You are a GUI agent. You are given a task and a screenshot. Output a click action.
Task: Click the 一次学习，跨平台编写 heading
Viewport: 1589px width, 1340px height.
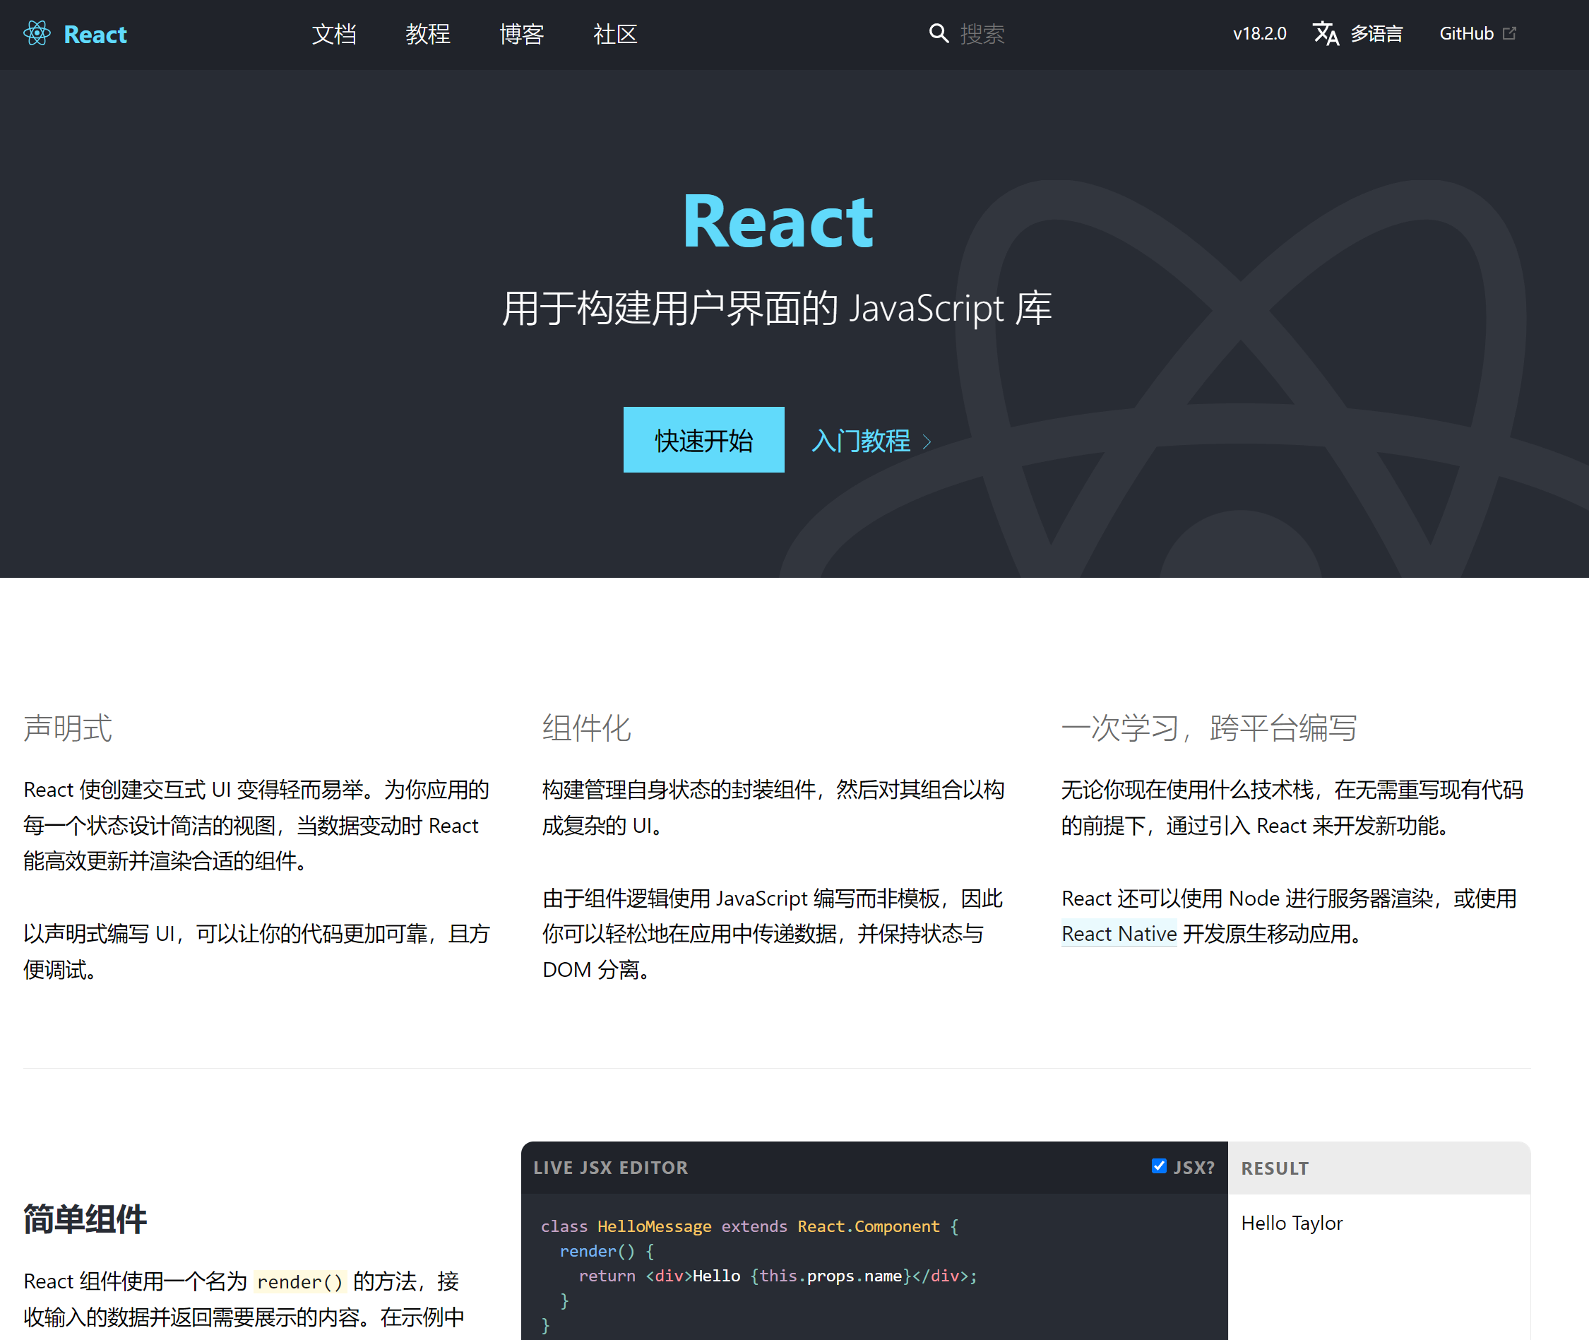point(1208,728)
